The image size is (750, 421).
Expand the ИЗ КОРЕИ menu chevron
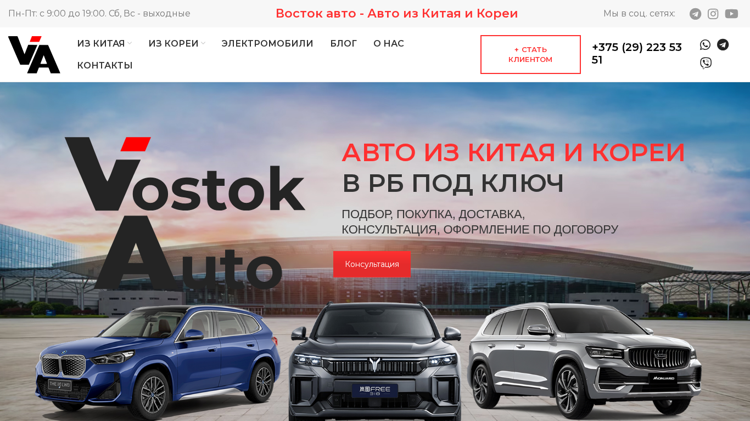click(203, 43)
